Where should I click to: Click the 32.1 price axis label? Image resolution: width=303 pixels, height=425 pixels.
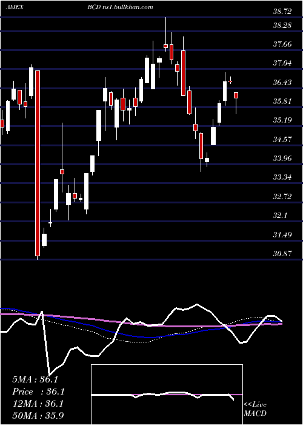coord(280,216)
